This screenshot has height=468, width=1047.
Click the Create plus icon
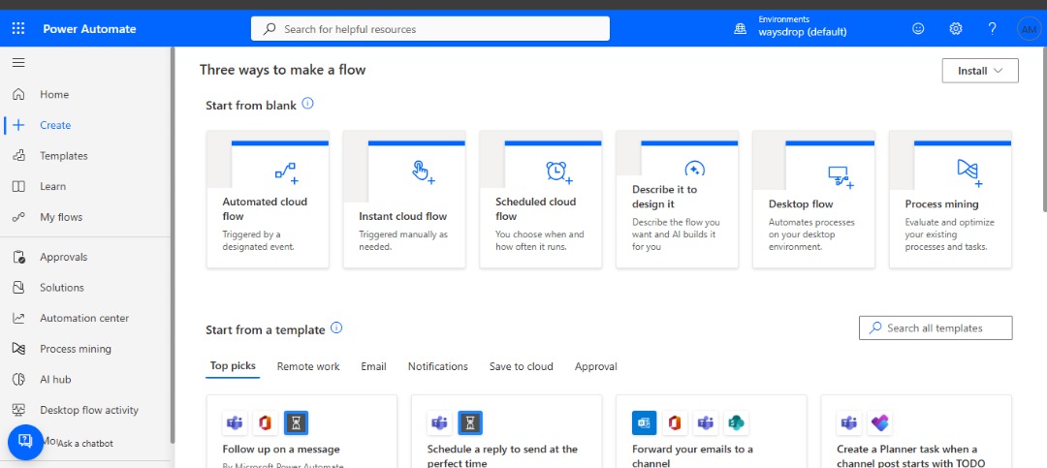pyautogui.click(x=18, y=125)
